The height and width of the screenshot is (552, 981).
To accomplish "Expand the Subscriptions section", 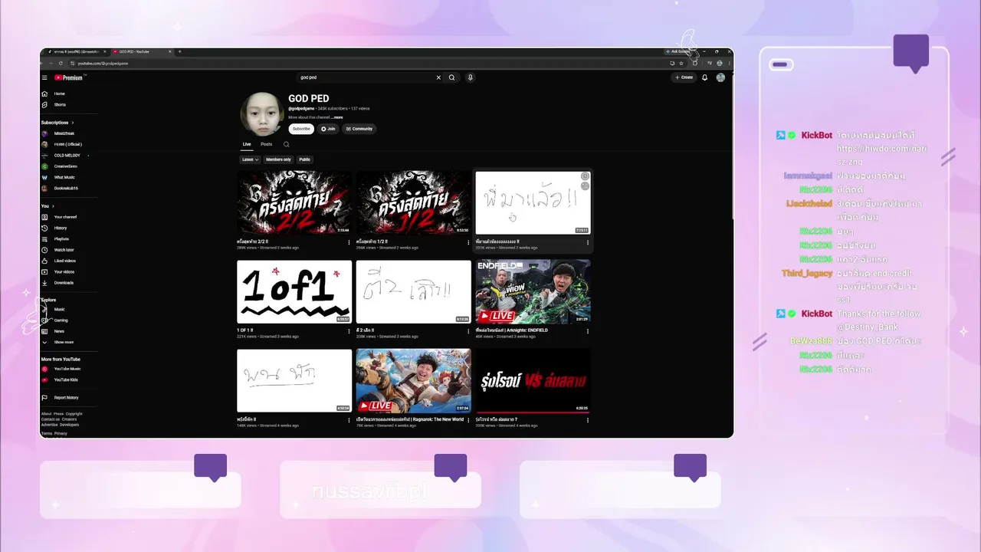I will (x=57, y=123).
